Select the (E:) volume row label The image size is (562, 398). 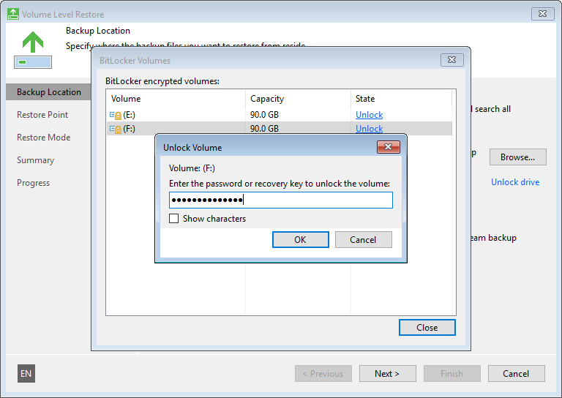pos(129,115)
